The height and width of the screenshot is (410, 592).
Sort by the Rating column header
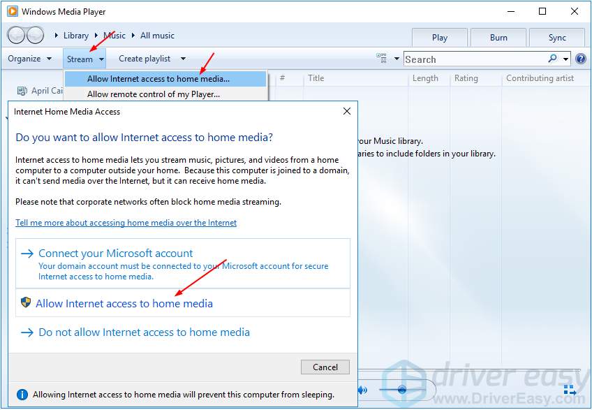tap(466, 78)
